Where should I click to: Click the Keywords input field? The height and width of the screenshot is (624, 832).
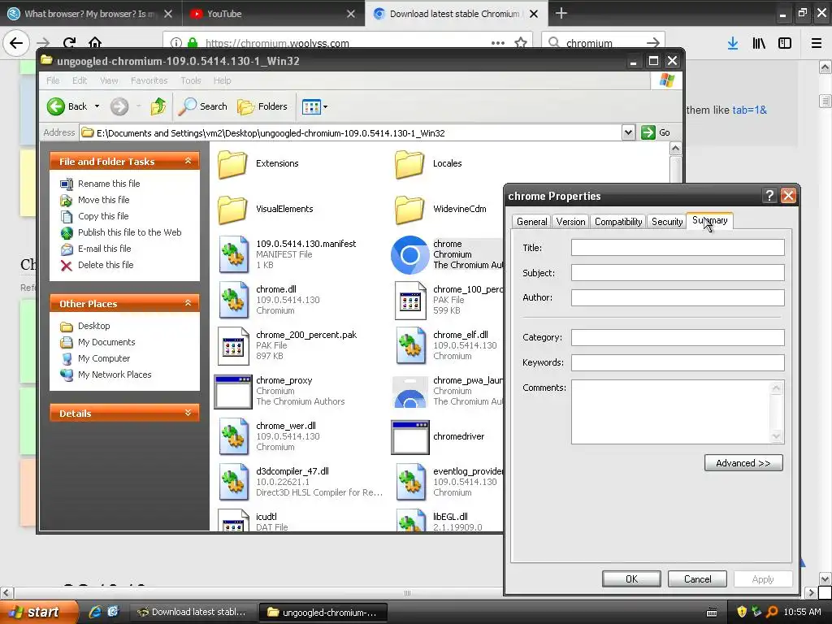[x=678, y=362]
